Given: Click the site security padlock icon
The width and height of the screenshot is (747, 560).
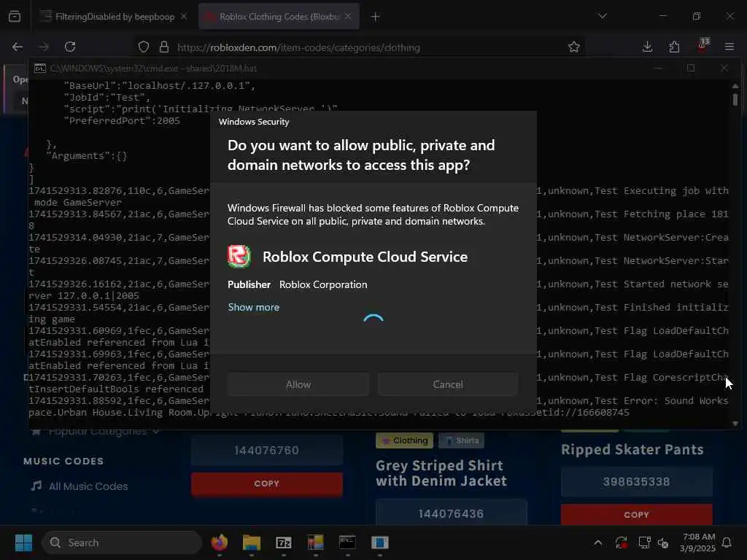Looking at the screenshot, I should pos(164,47).
